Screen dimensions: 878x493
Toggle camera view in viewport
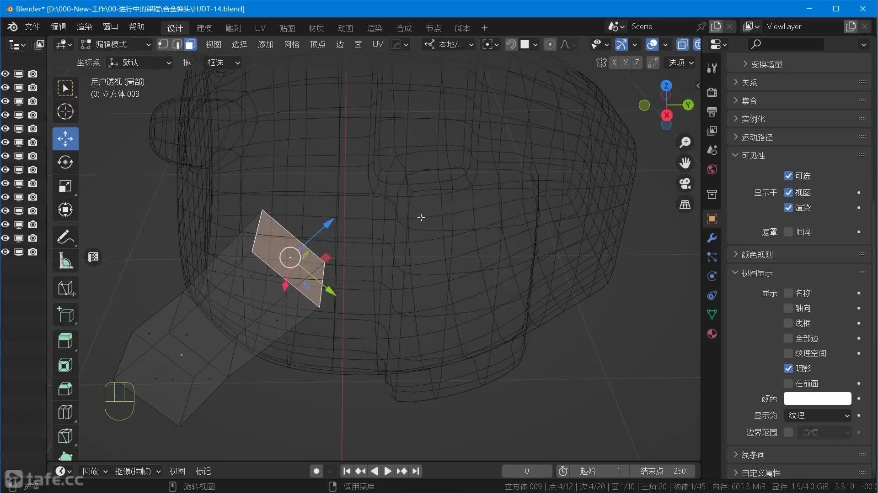tap(685, 184)
